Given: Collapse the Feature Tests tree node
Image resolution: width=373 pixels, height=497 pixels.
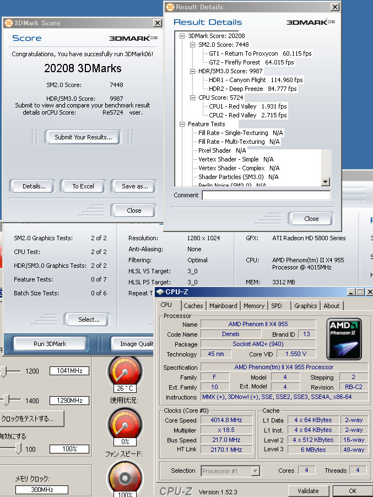Looking at the screenshot, I should [183, 124].
